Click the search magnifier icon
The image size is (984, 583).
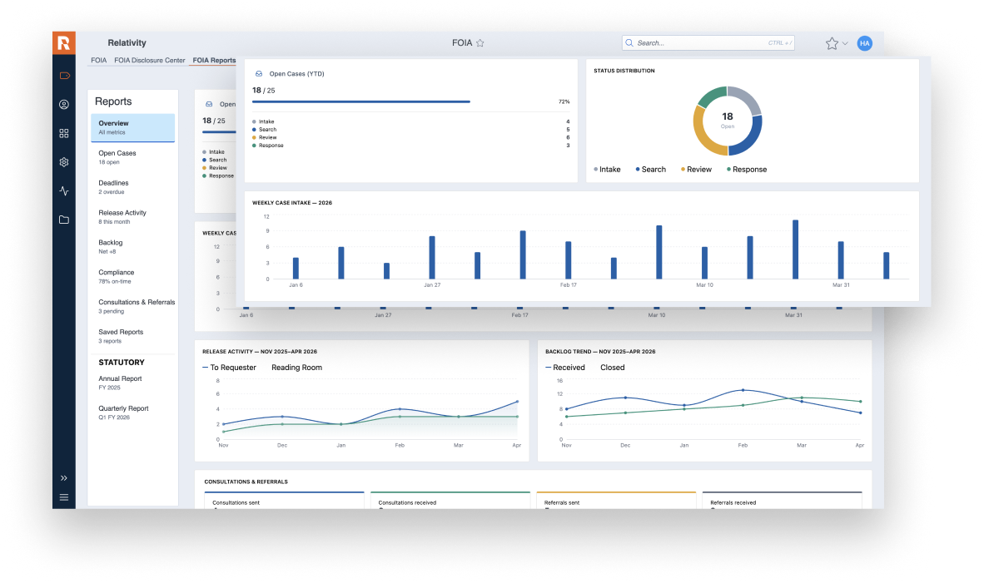pyautogui.click(x=629, y=43)
